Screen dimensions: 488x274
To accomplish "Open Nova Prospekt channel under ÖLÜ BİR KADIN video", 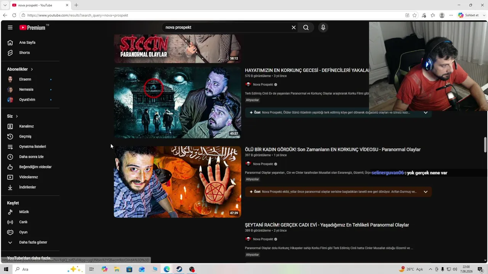I will coord(263,164).
